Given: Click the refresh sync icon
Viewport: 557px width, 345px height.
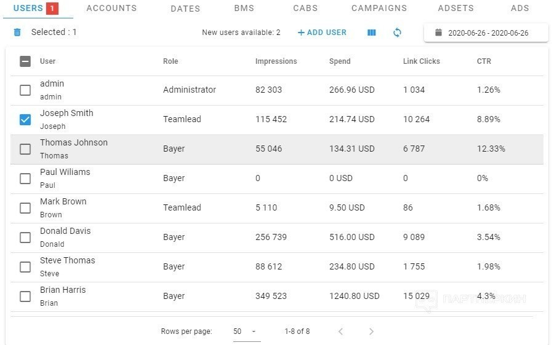Looking at the screenshot, I should [397, 33].
